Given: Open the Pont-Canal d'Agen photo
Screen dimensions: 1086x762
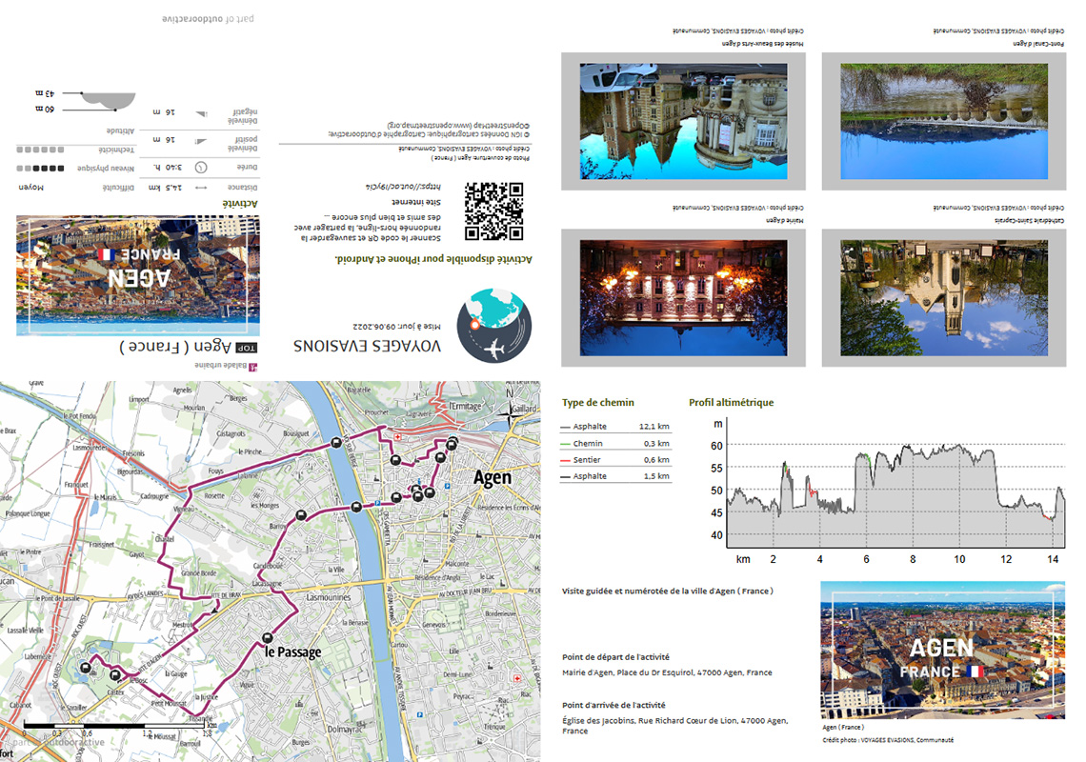Looking at the screenshot, I should point(944,121).
